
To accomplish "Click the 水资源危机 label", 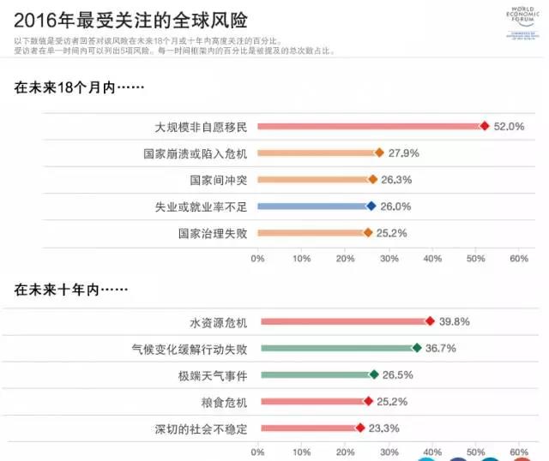I will coord(218,322).
